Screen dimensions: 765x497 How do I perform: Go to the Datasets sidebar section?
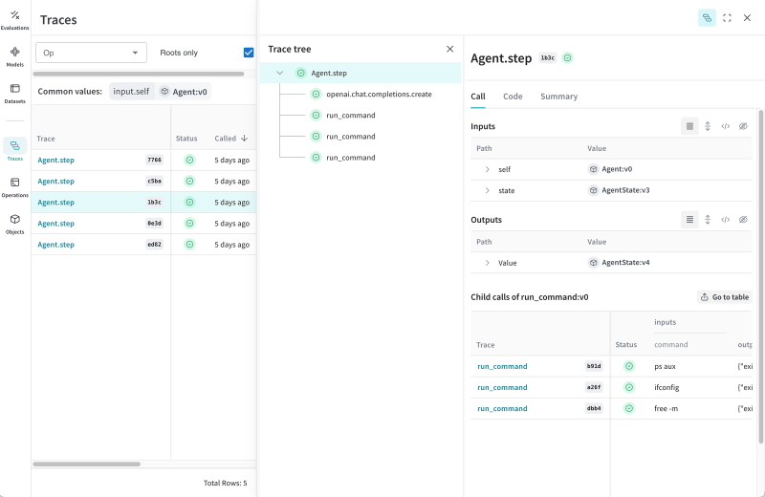[x=14, y=93]
